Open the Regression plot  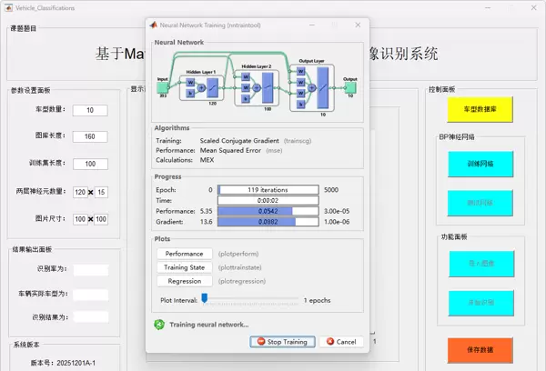184,281
